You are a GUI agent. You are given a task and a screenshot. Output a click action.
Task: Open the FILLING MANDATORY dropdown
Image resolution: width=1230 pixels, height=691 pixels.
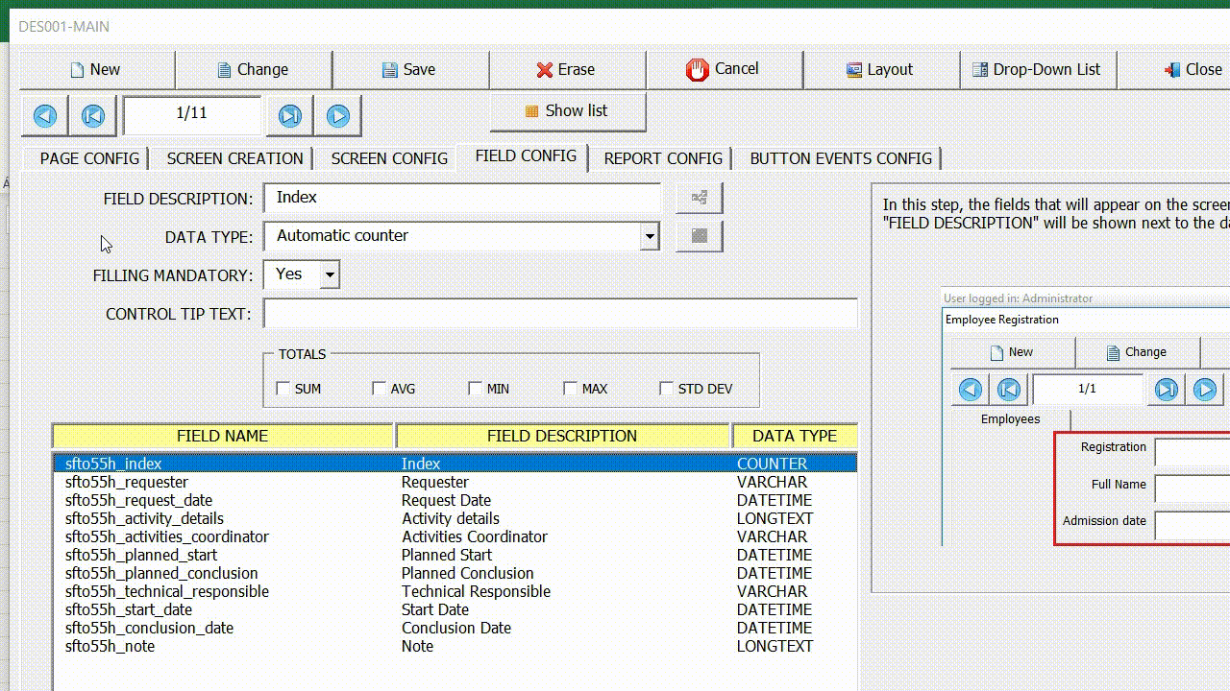click(330, 274)
